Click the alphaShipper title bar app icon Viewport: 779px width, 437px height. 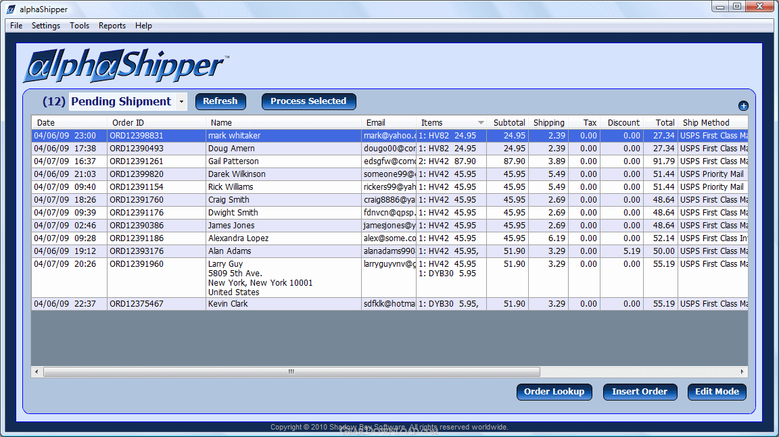[x=10, y=9]
